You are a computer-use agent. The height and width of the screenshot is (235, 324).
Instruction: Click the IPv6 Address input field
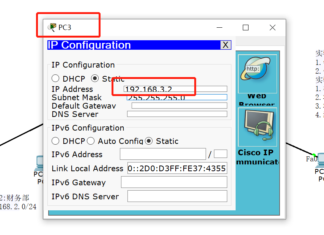coord(163,154)
